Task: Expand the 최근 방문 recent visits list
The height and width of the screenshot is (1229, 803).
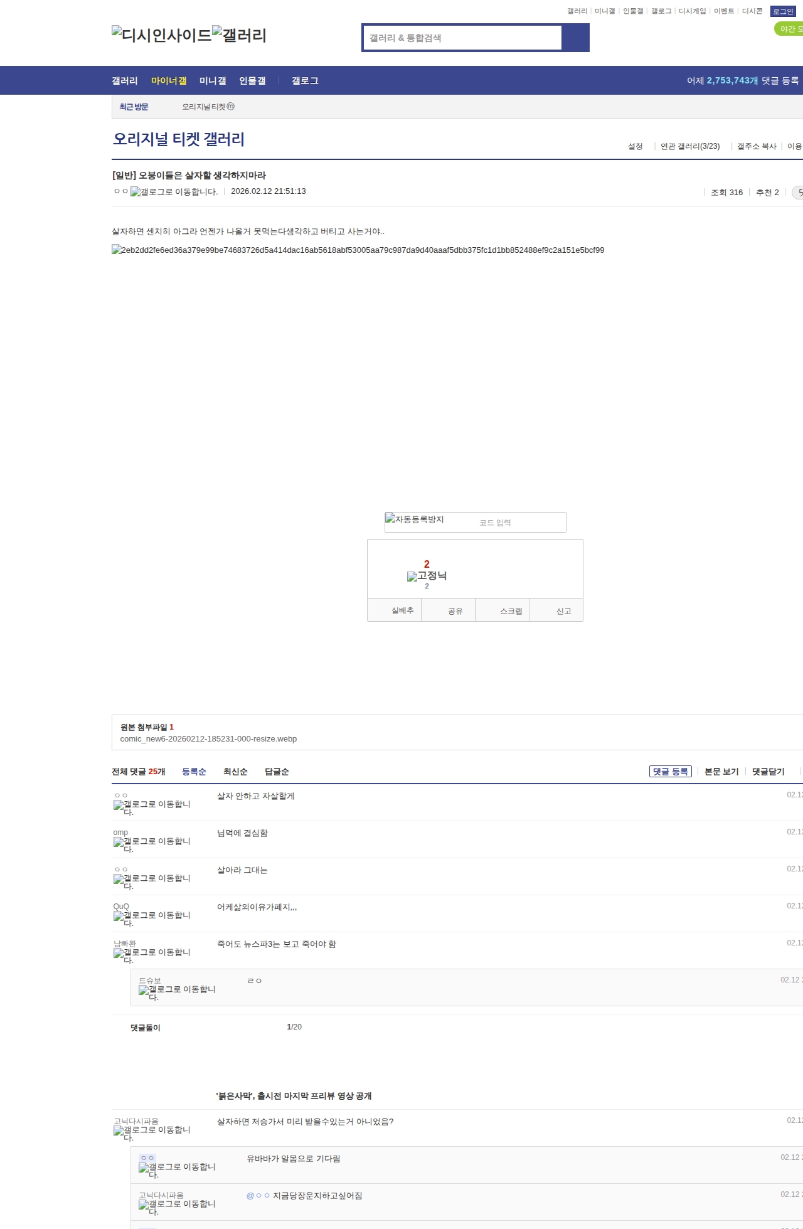Action: coord(134,107)
